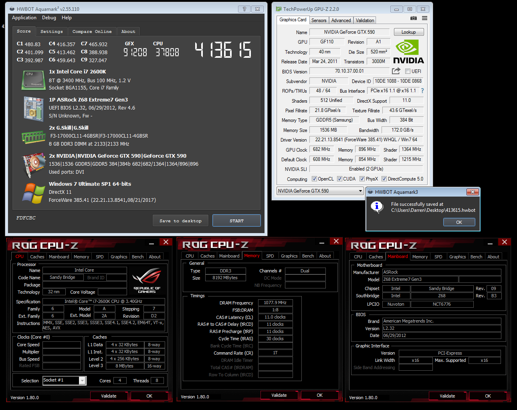Open the Application menu in Aquamark
Viewport: 517px width, 410px height.
pos(24,18)
